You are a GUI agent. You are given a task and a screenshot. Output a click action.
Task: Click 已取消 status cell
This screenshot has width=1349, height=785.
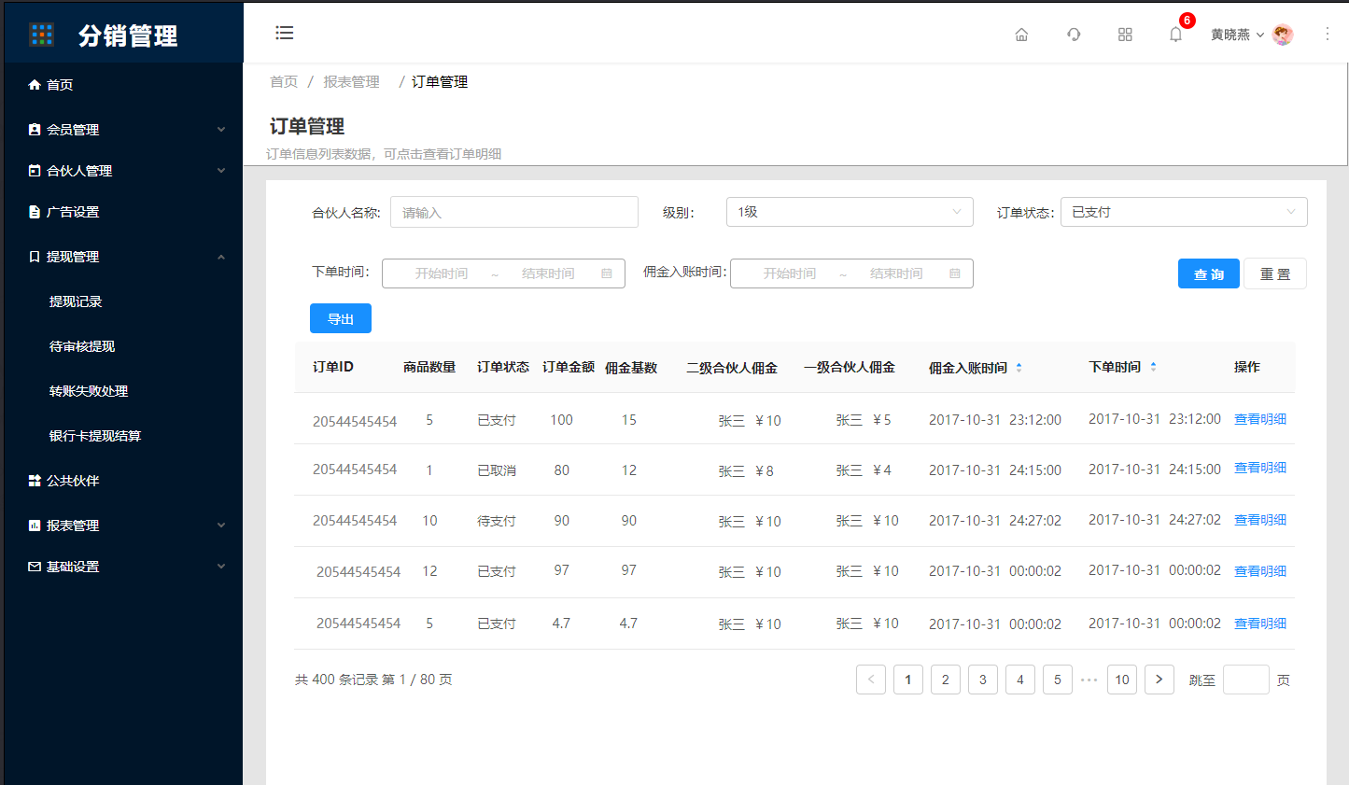497,470
